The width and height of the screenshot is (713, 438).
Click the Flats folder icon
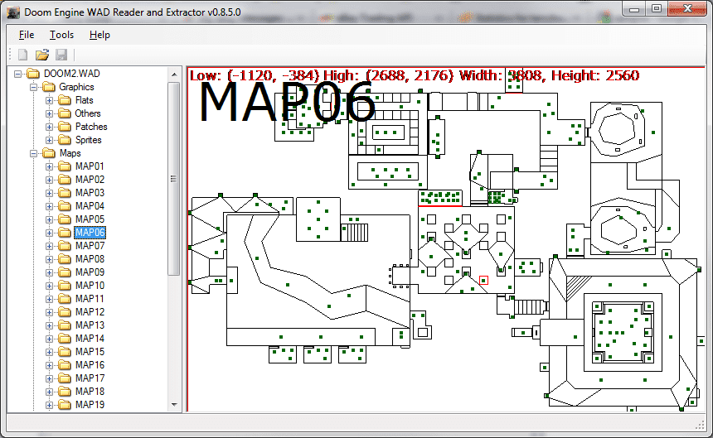click(65, 100)
